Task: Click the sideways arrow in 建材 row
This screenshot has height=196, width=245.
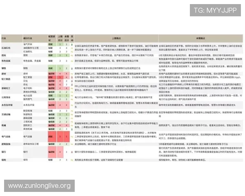Action: [x=72, y=74]
